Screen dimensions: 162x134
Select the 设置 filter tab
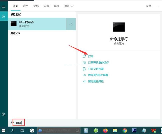pyautogui.click(x=46, y=6)
